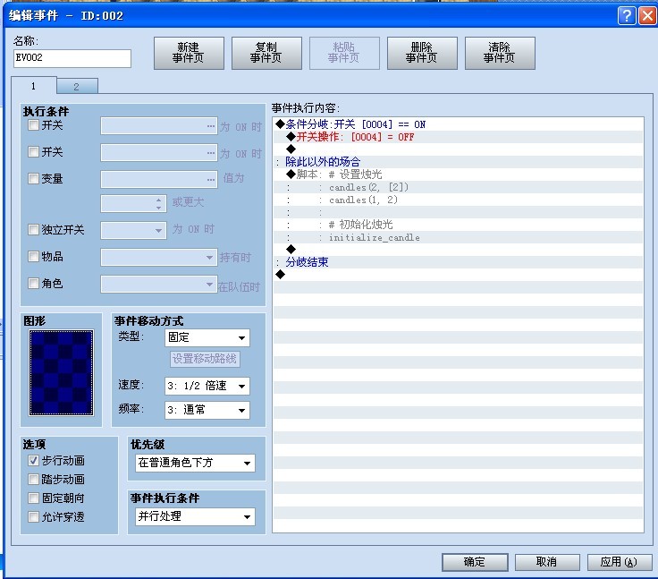Click the help question mark icon

[627, 16]
